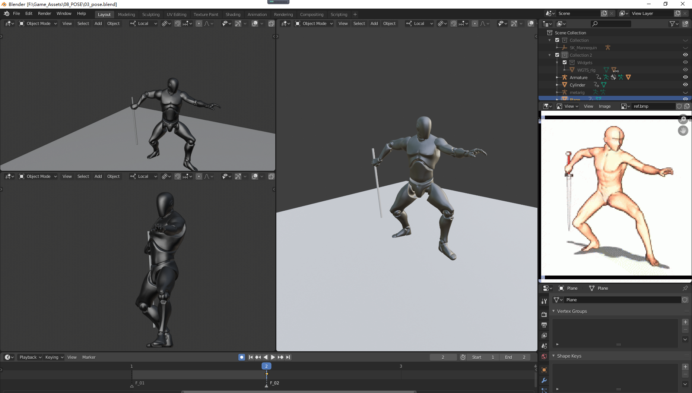
Task: Add a new vertex group with plus button
Action: click(x=685, y=322)
